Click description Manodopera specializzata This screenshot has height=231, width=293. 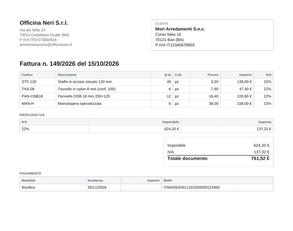[80, 104]
